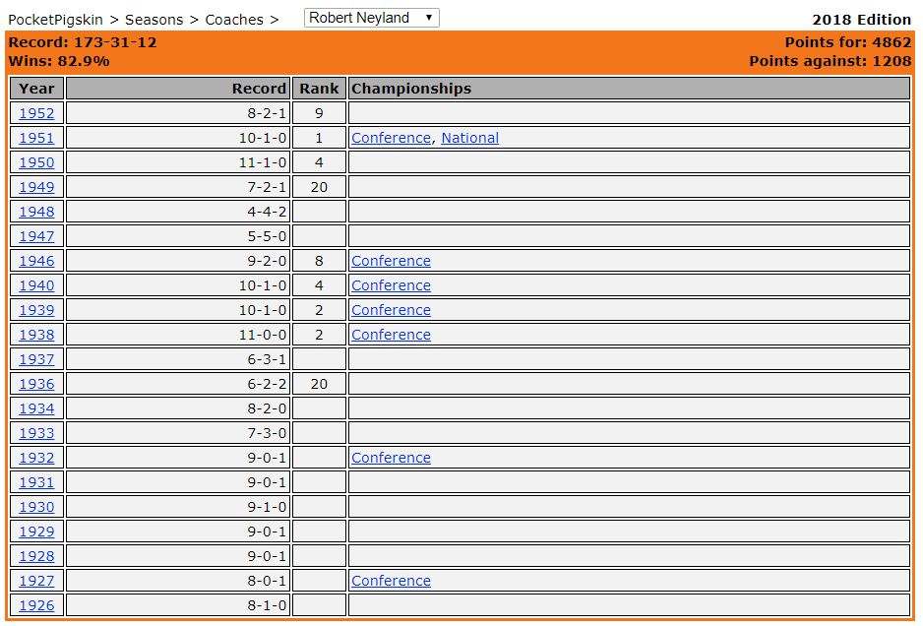Click the 1940 year link
The image size is (923, 626).
(x=36, y=285)
